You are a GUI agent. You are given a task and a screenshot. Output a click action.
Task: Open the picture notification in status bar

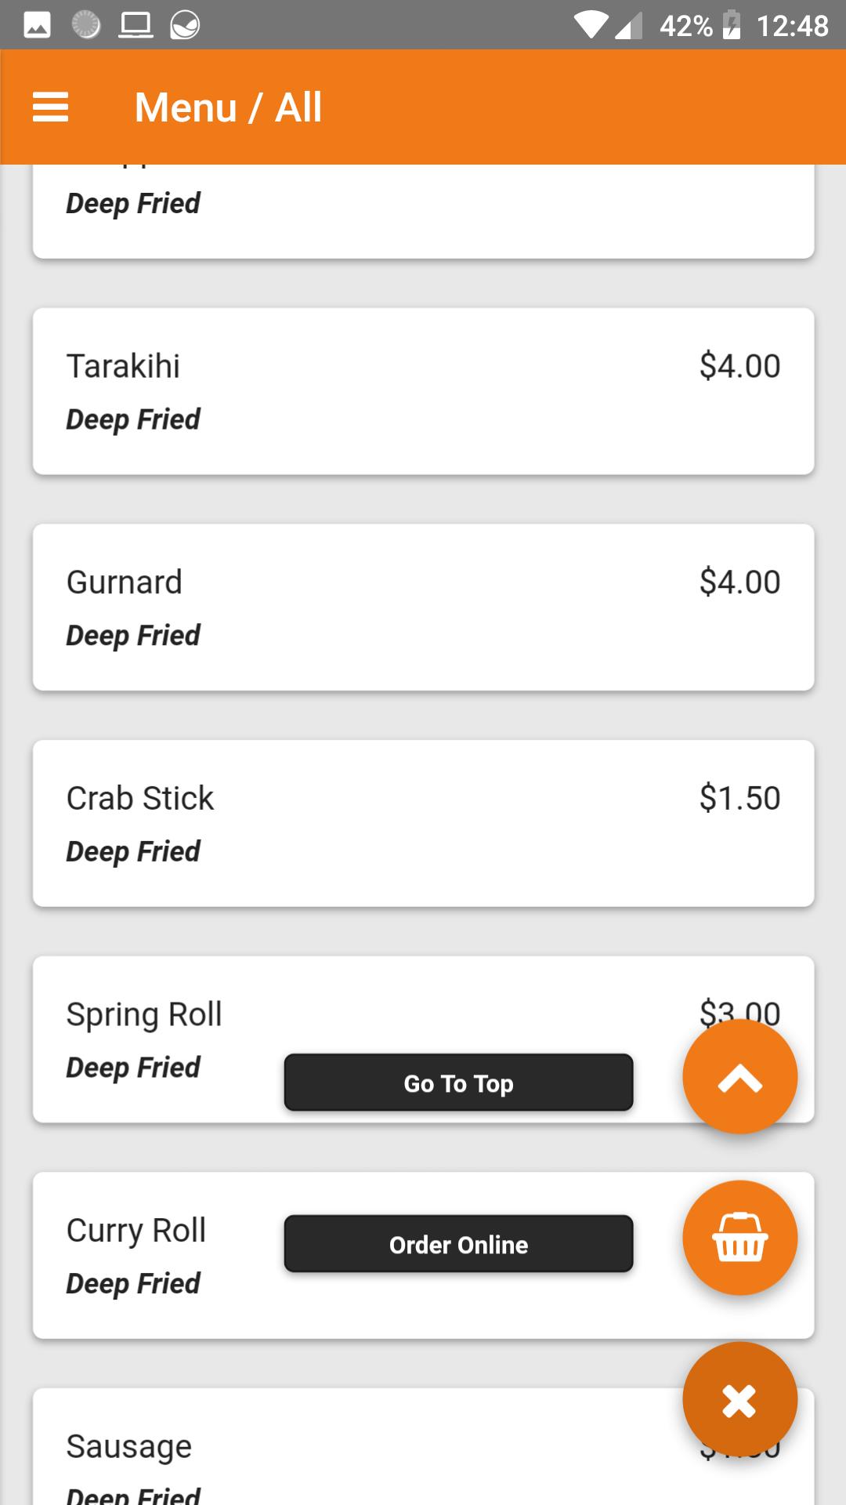(x=37, y=25)
